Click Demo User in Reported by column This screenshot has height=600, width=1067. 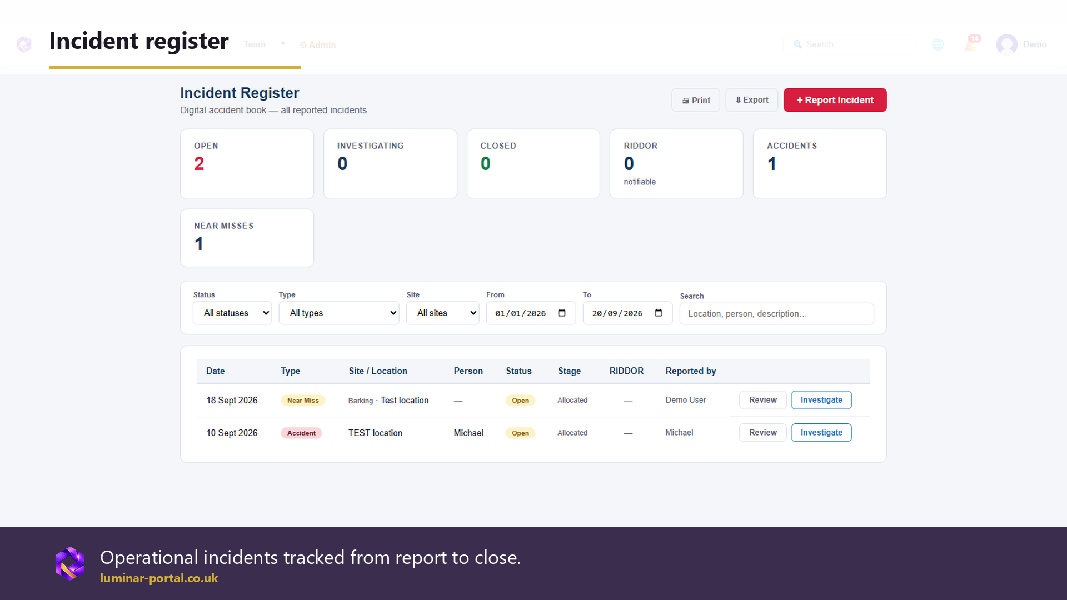[686, 400]
